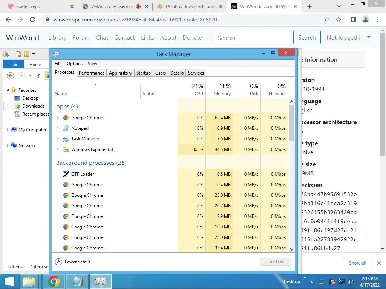Screen dimensions: 386x289
Task: Open the Explorer File ribbon tab
Action: tap(14, 64)
